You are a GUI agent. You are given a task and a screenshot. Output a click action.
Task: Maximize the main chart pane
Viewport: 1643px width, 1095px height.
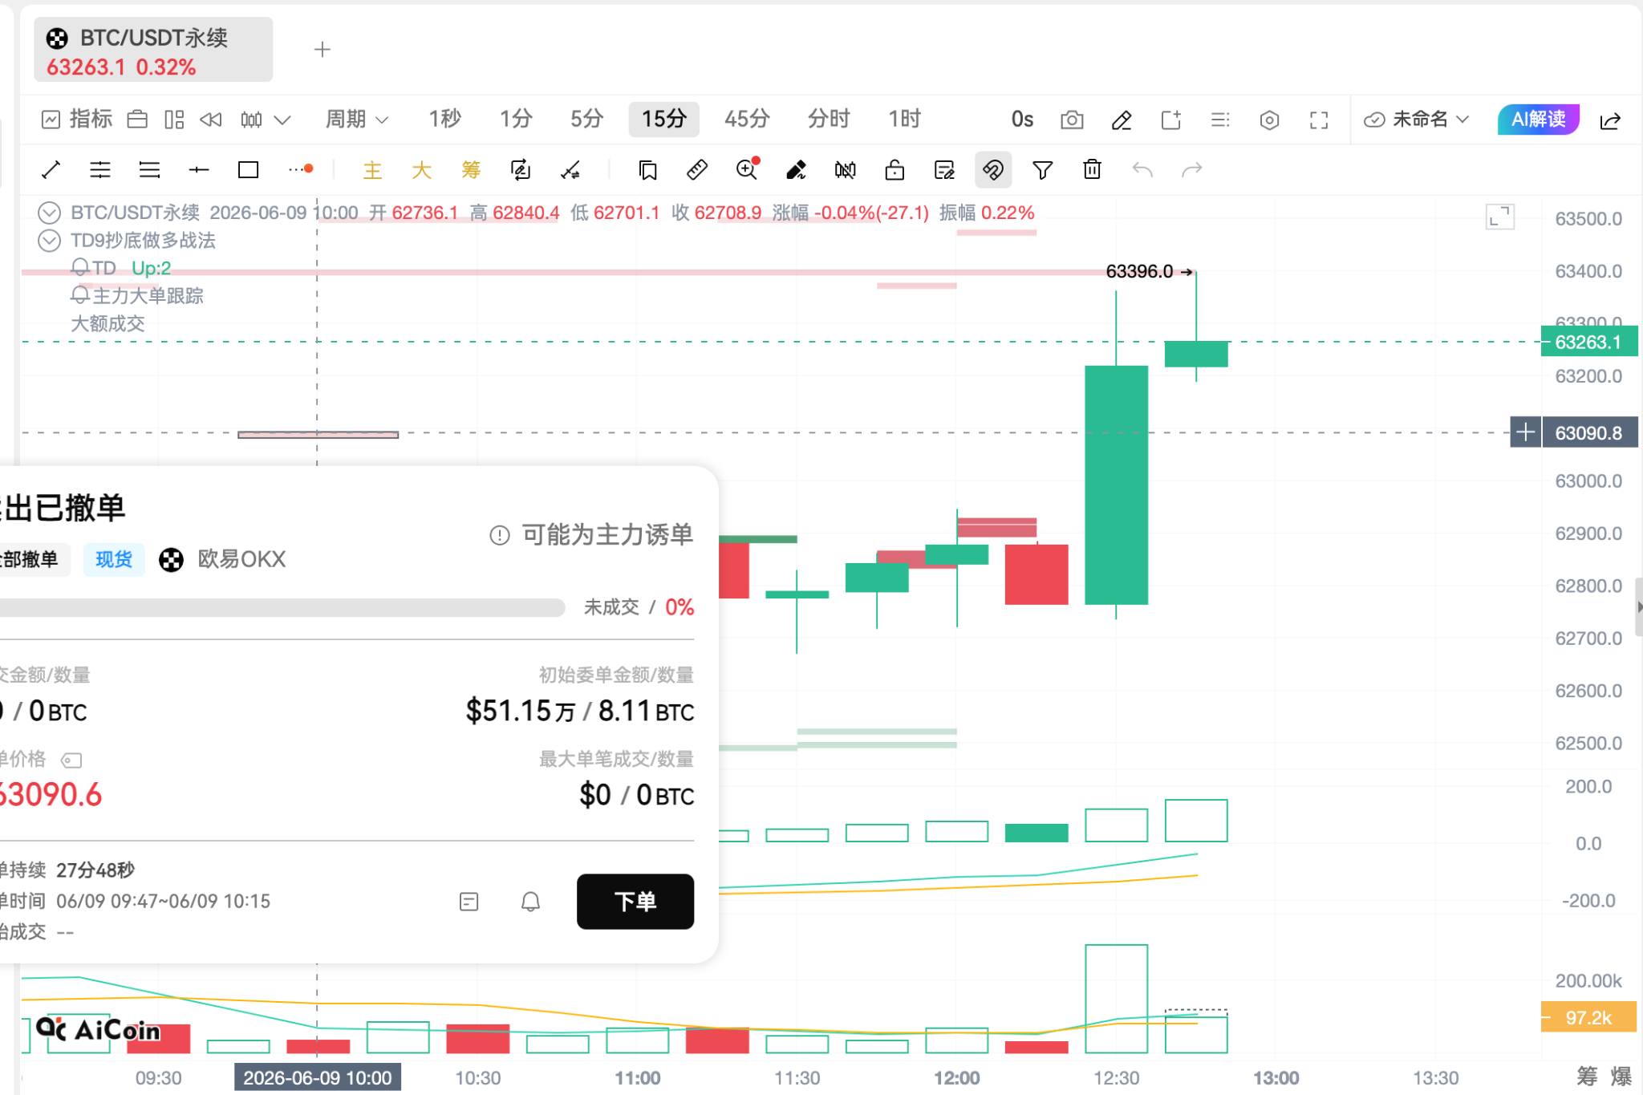[x=1500, y=217]
